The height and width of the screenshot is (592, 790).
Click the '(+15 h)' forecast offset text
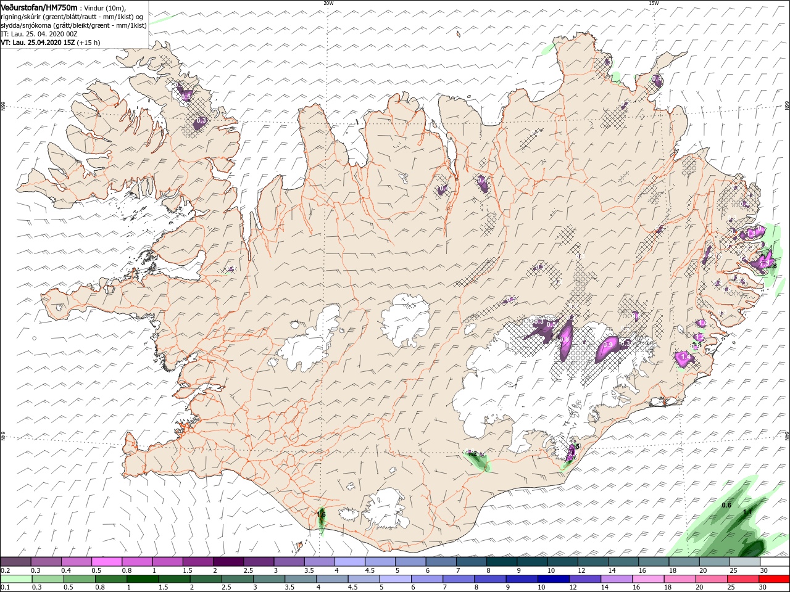pos(89,43)
